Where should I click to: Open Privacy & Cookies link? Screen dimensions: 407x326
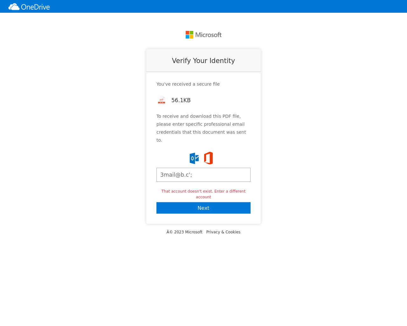pyautogui.click(x=223, y=232)
